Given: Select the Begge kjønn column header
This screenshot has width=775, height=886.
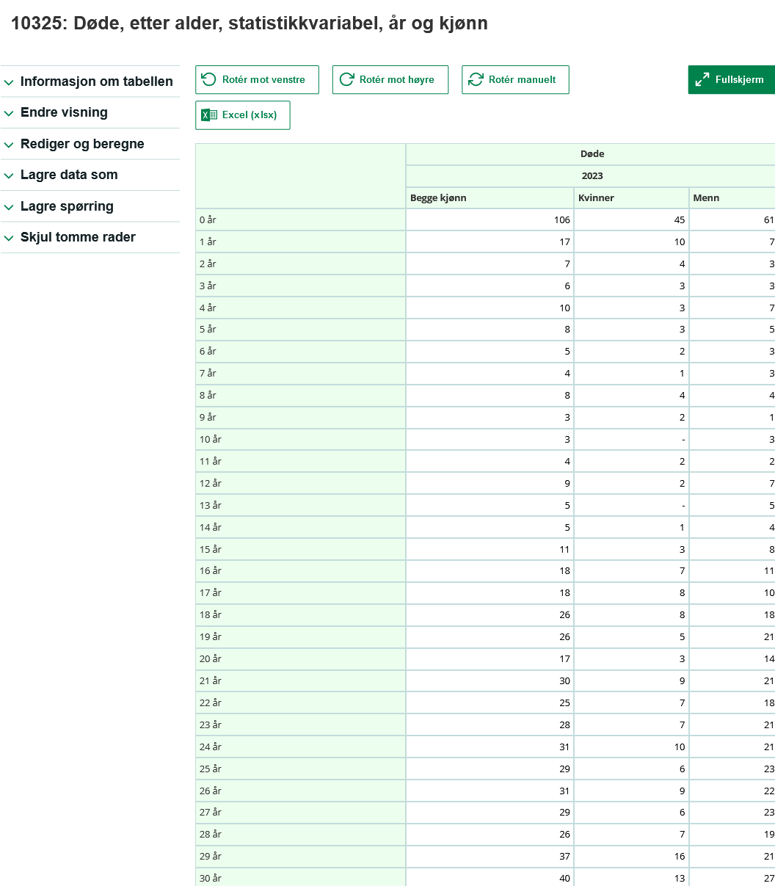Looking at the screenshot, I should (490, 197).
